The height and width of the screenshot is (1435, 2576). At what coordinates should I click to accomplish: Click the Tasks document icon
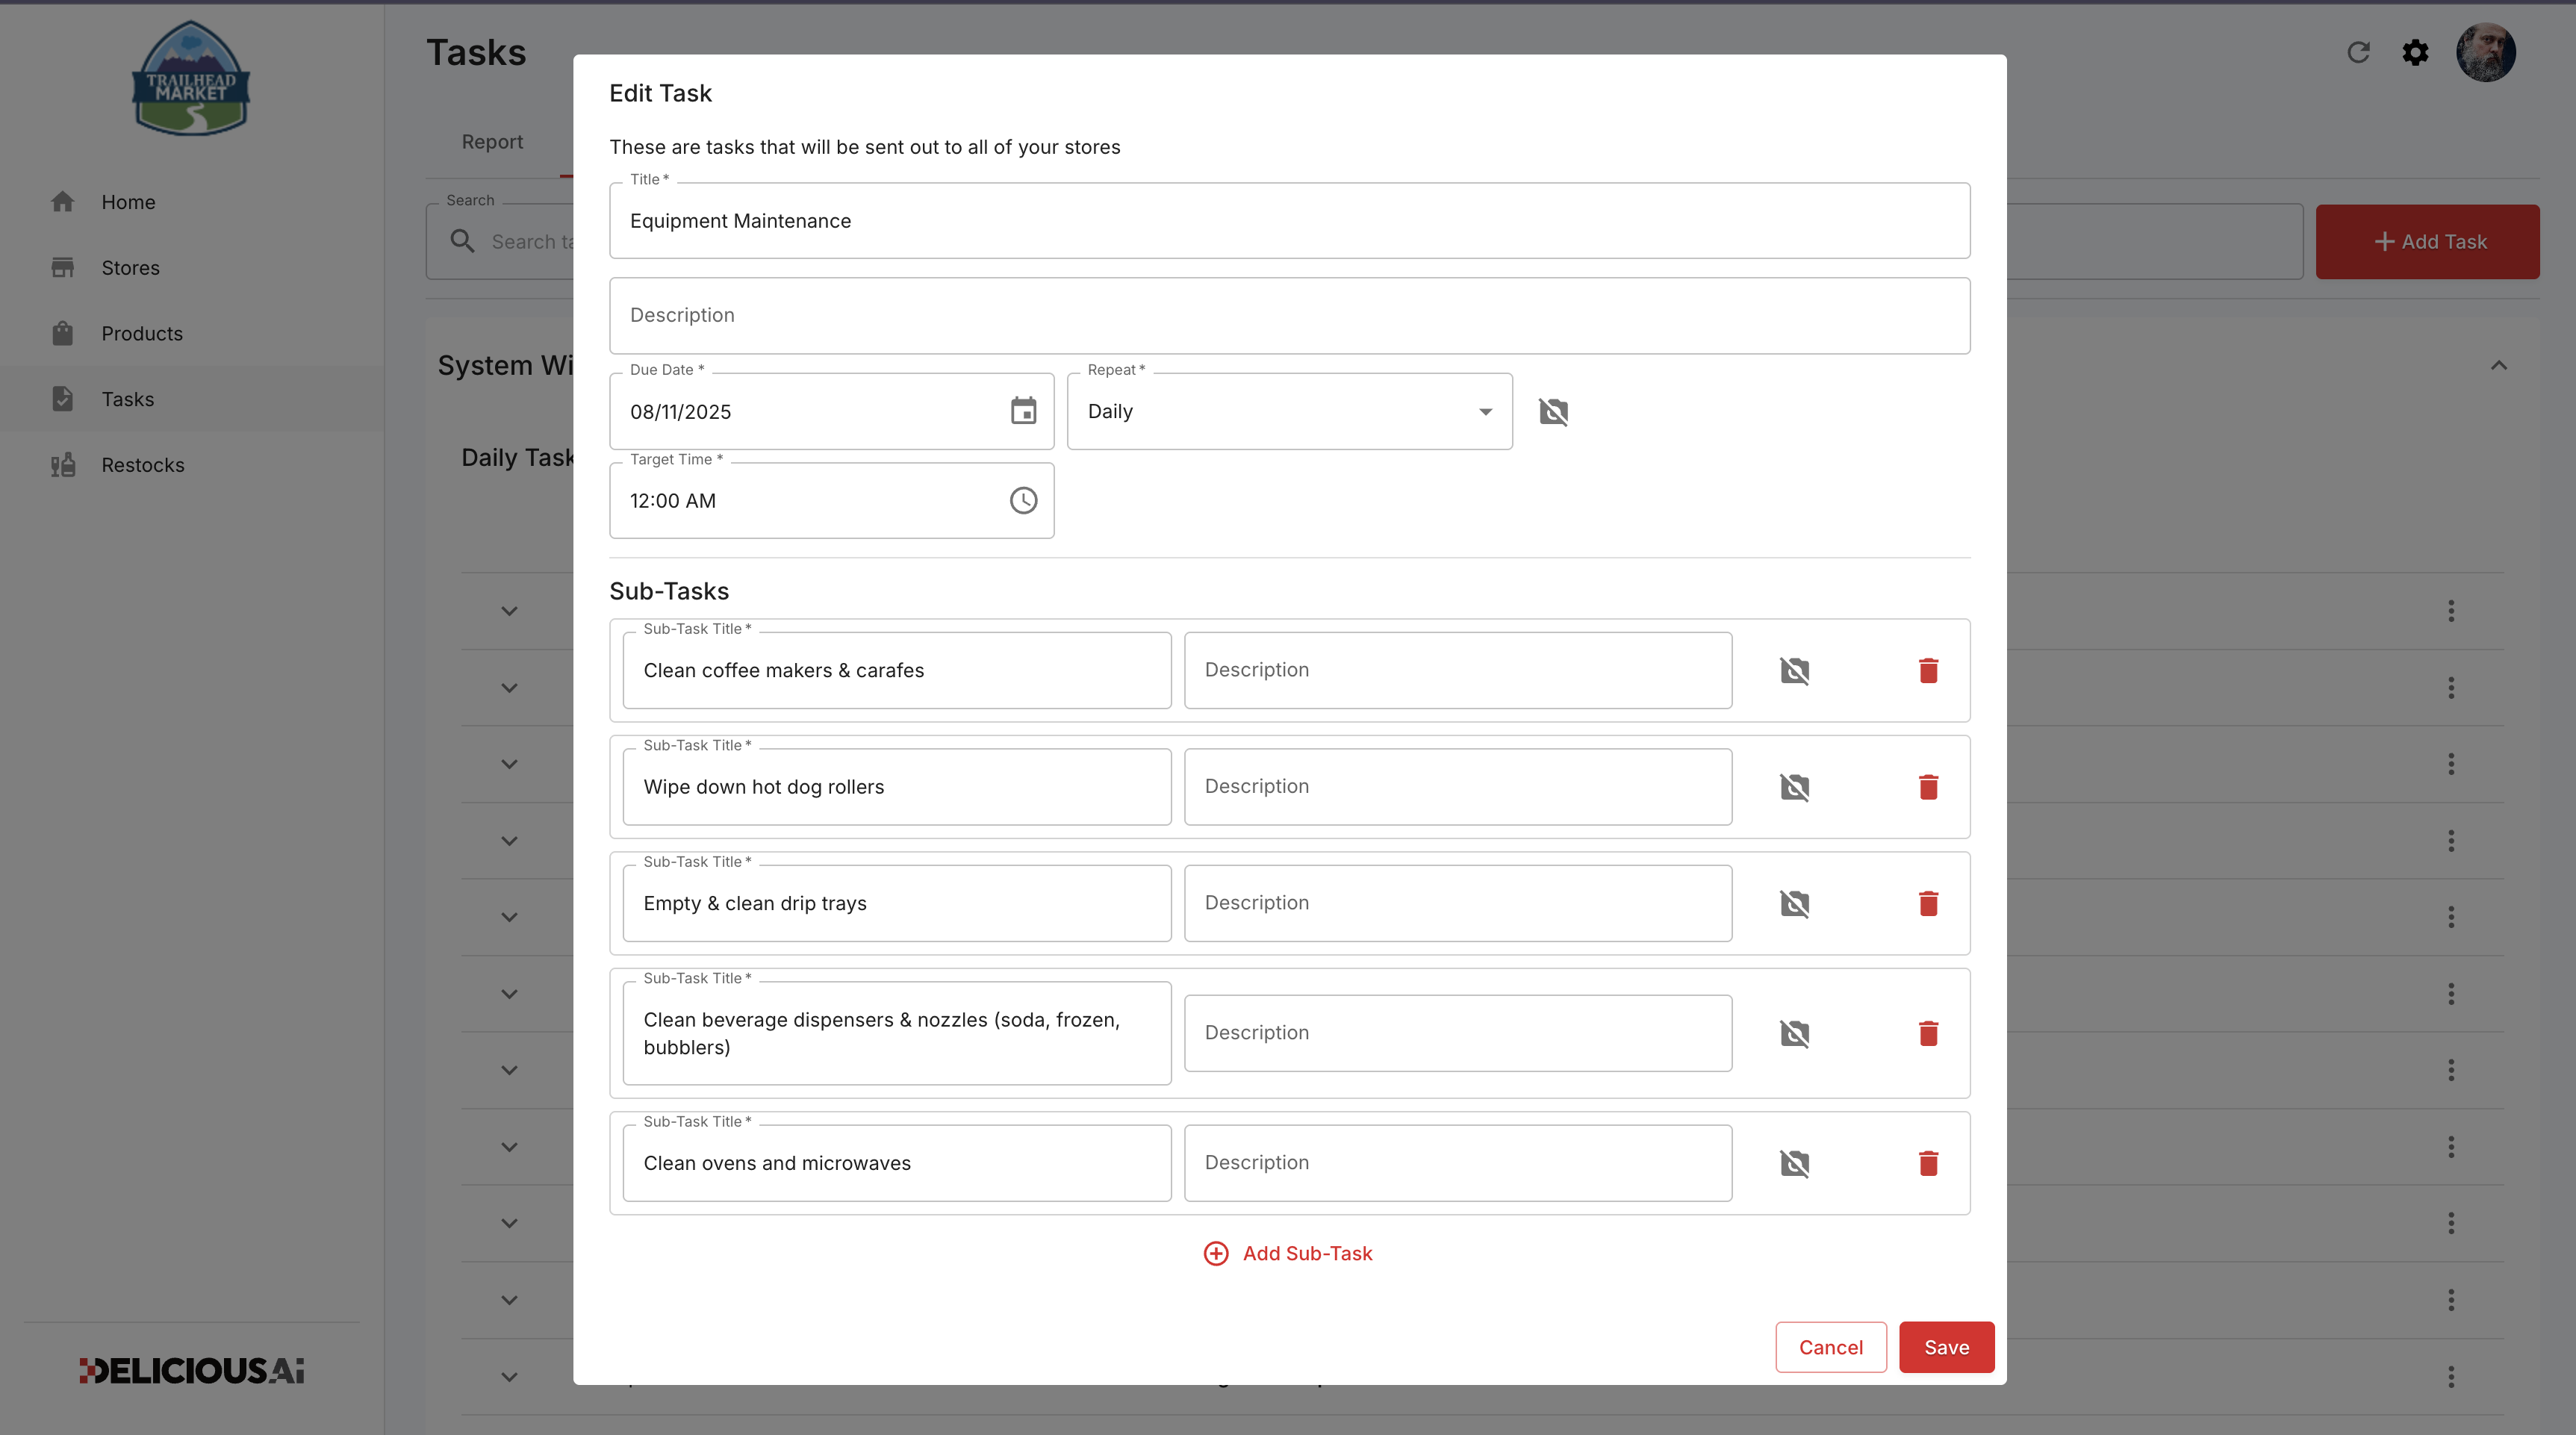click(63, 399)
